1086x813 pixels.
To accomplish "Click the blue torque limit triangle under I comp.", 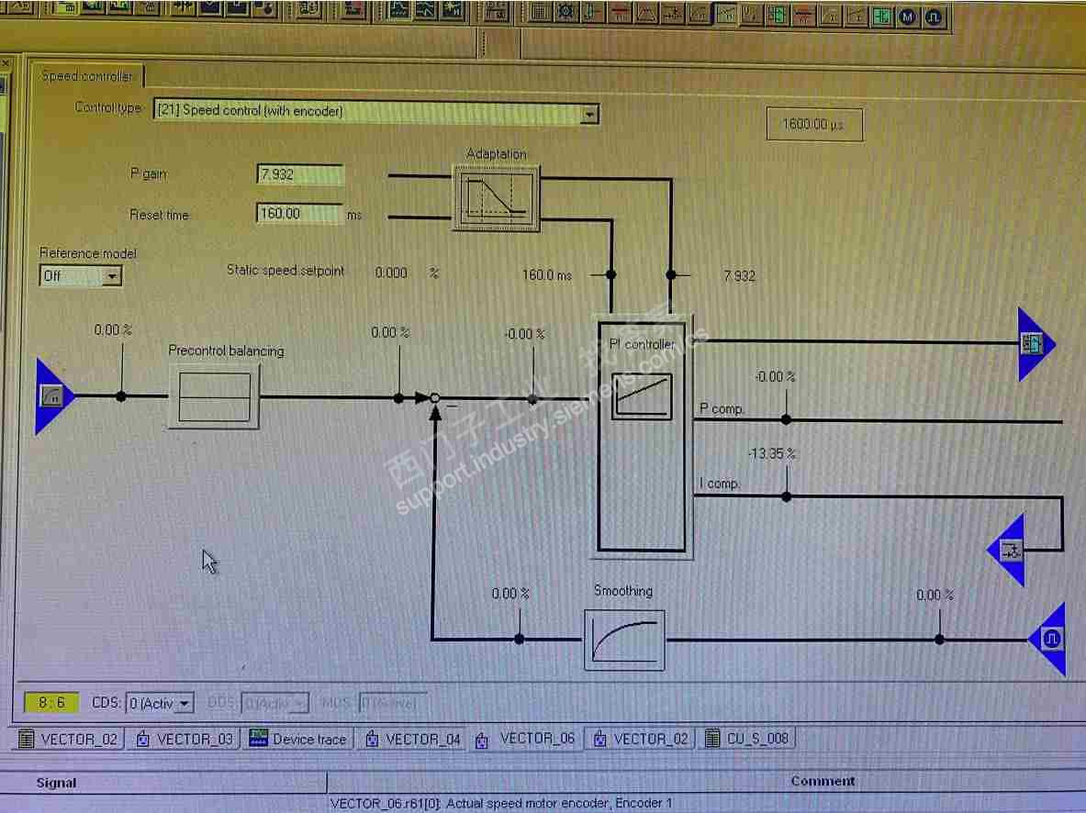I will (x=1008, y=551).
